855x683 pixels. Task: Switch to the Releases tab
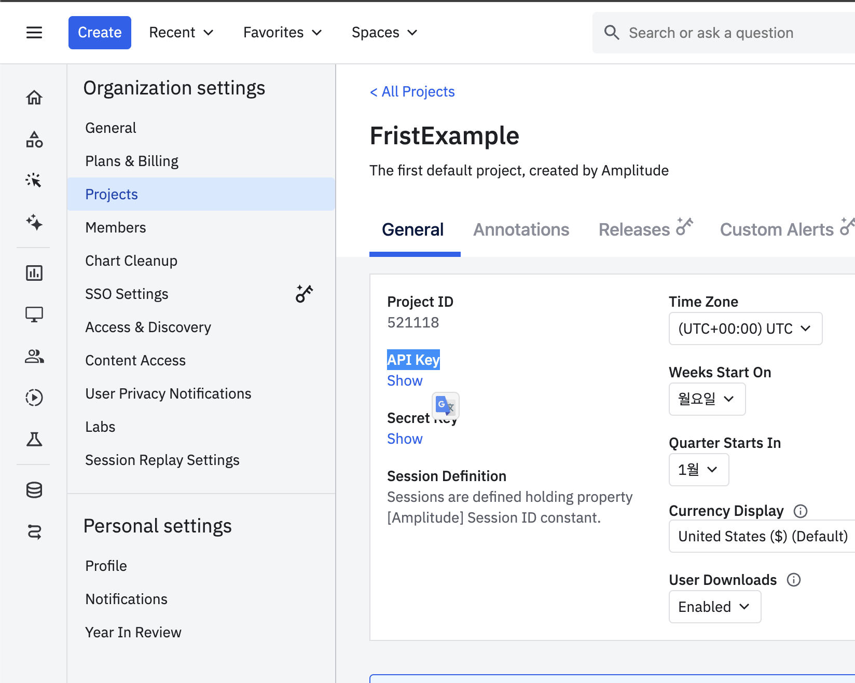[634, 229]
